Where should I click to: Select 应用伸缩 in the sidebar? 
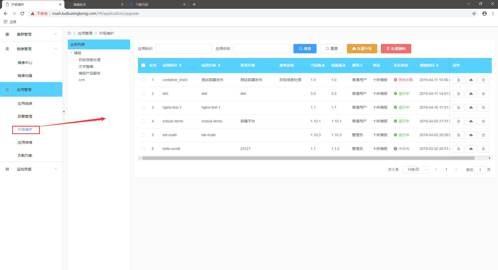tap(25, 142)
